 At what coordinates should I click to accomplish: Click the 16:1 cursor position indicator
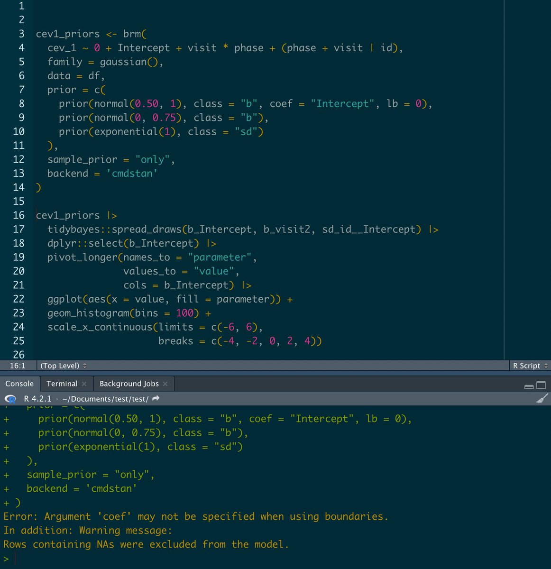click(x=18, y=366)
